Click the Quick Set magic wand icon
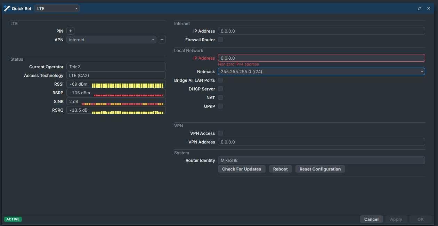Viewport: 438px width, 226px height. click(x=7, y=8)
